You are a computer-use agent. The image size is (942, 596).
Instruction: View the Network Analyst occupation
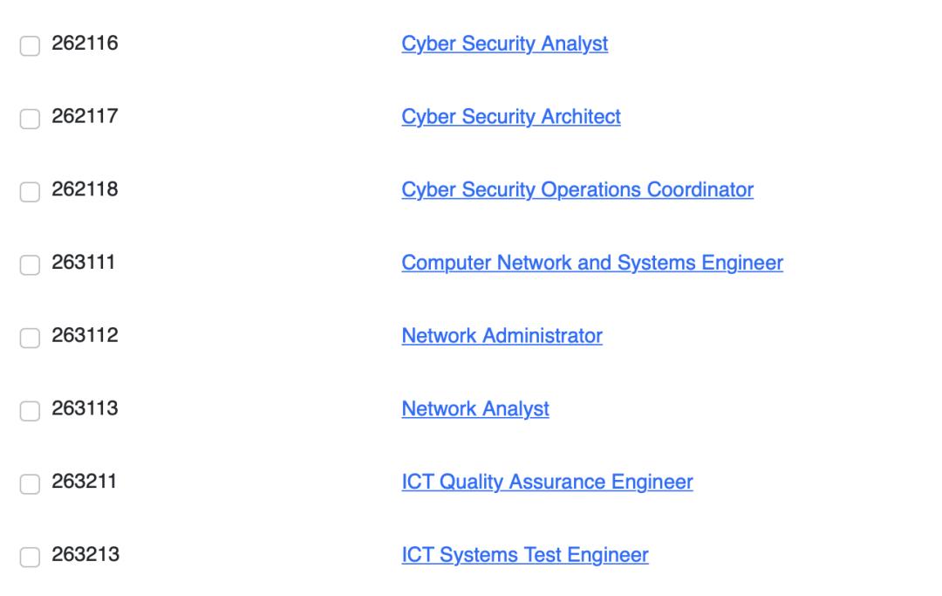click(475, 408)
